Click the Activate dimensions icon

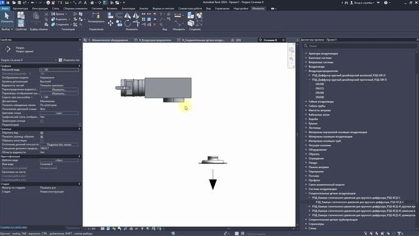coord(96,16)
